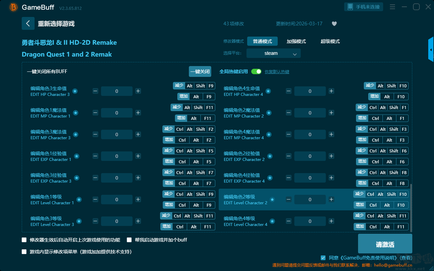This screenshot has height=271, width=434.
Task: Click star icon for 编辑角色2等级
Action: click(272, 200)
